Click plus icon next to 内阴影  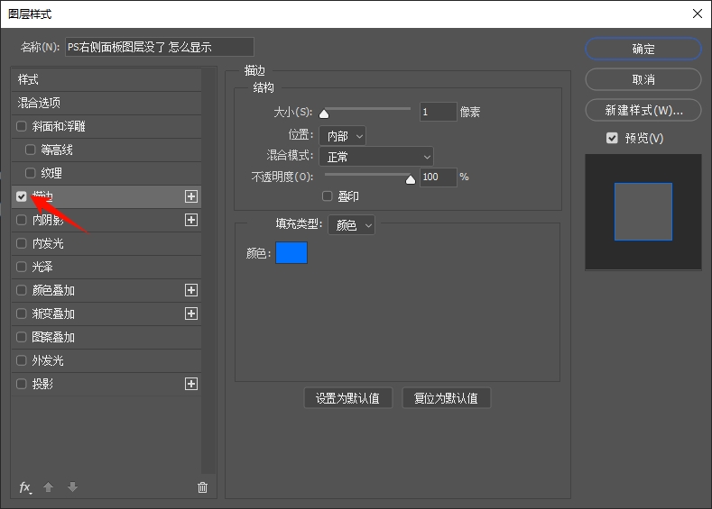(x=190, y=220)
